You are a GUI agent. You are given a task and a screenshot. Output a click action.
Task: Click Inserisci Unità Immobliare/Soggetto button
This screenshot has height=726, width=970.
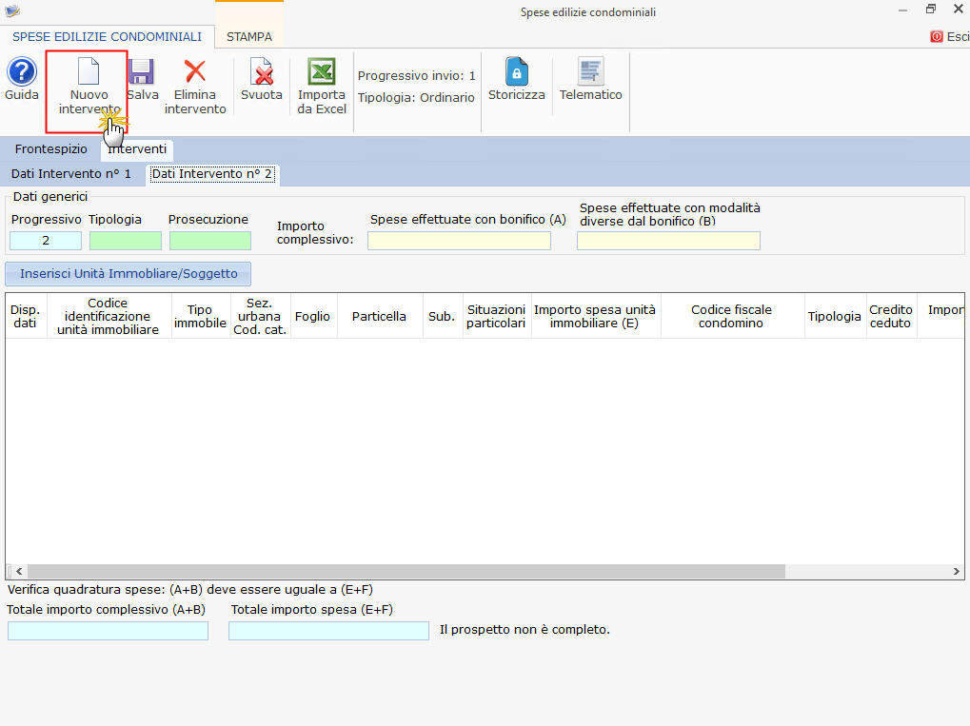(x=129, y=273)
